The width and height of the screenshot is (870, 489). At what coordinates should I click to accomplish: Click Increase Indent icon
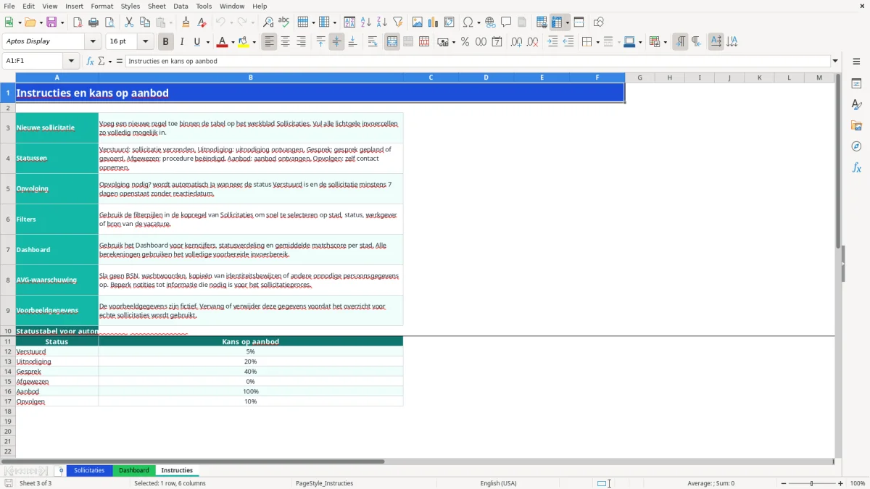(552, 42)
